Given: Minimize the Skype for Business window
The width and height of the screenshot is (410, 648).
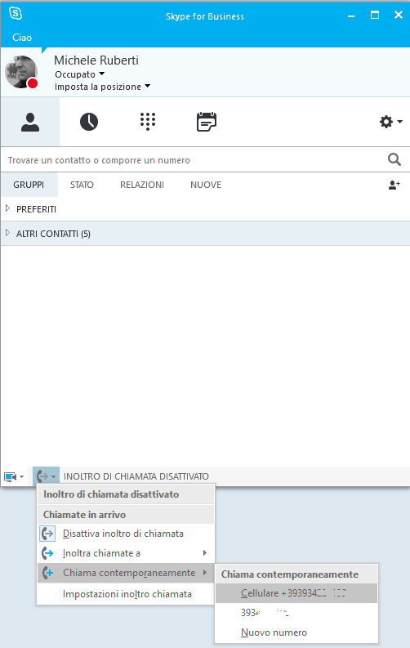Looking at the screenshot, I should tap(351, 16).
